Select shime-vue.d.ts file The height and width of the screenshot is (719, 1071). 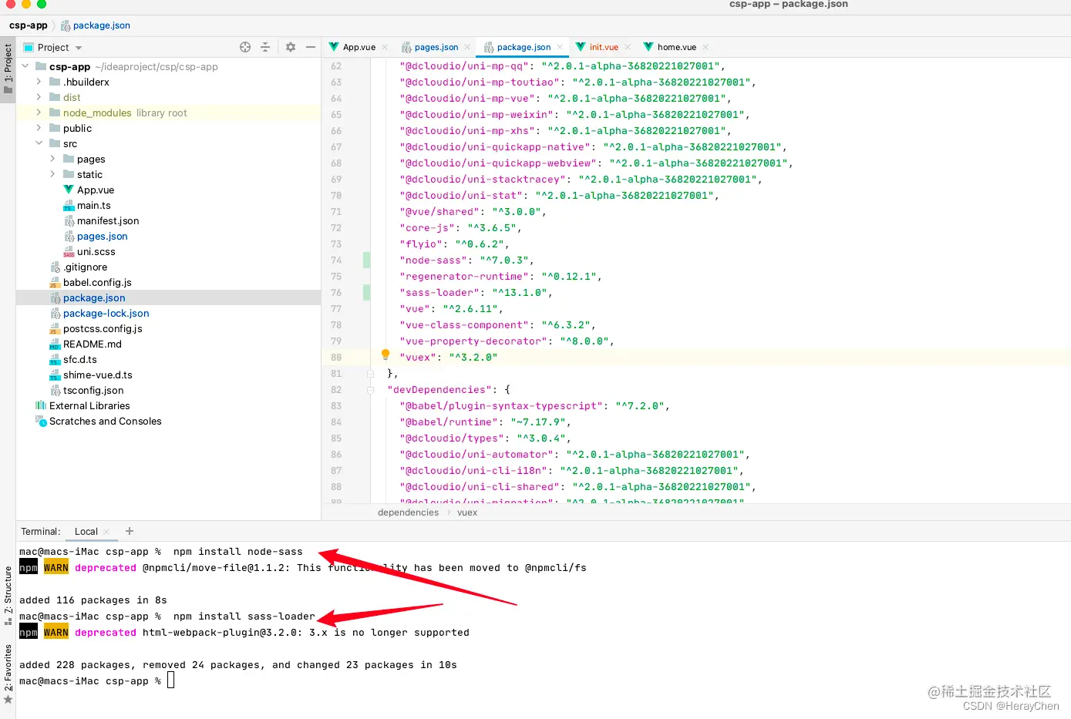(98, 375)
